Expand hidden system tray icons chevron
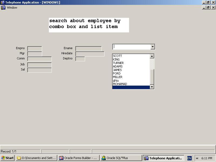 click(x=197, y=158)
